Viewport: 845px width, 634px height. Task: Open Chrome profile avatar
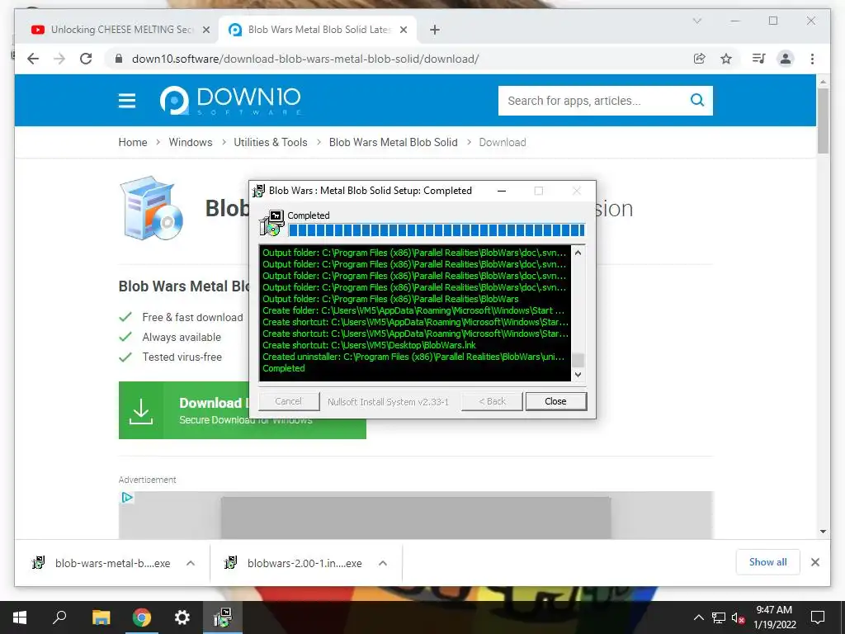pos(786,59)
